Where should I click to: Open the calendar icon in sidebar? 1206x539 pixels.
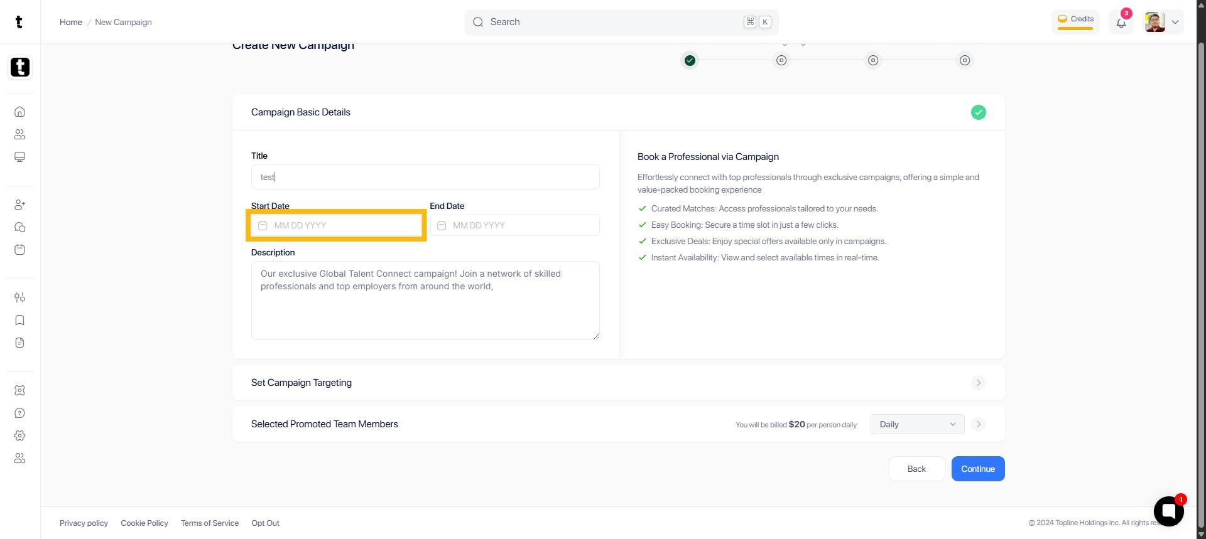pyautogui.click(x=19, y=250)
